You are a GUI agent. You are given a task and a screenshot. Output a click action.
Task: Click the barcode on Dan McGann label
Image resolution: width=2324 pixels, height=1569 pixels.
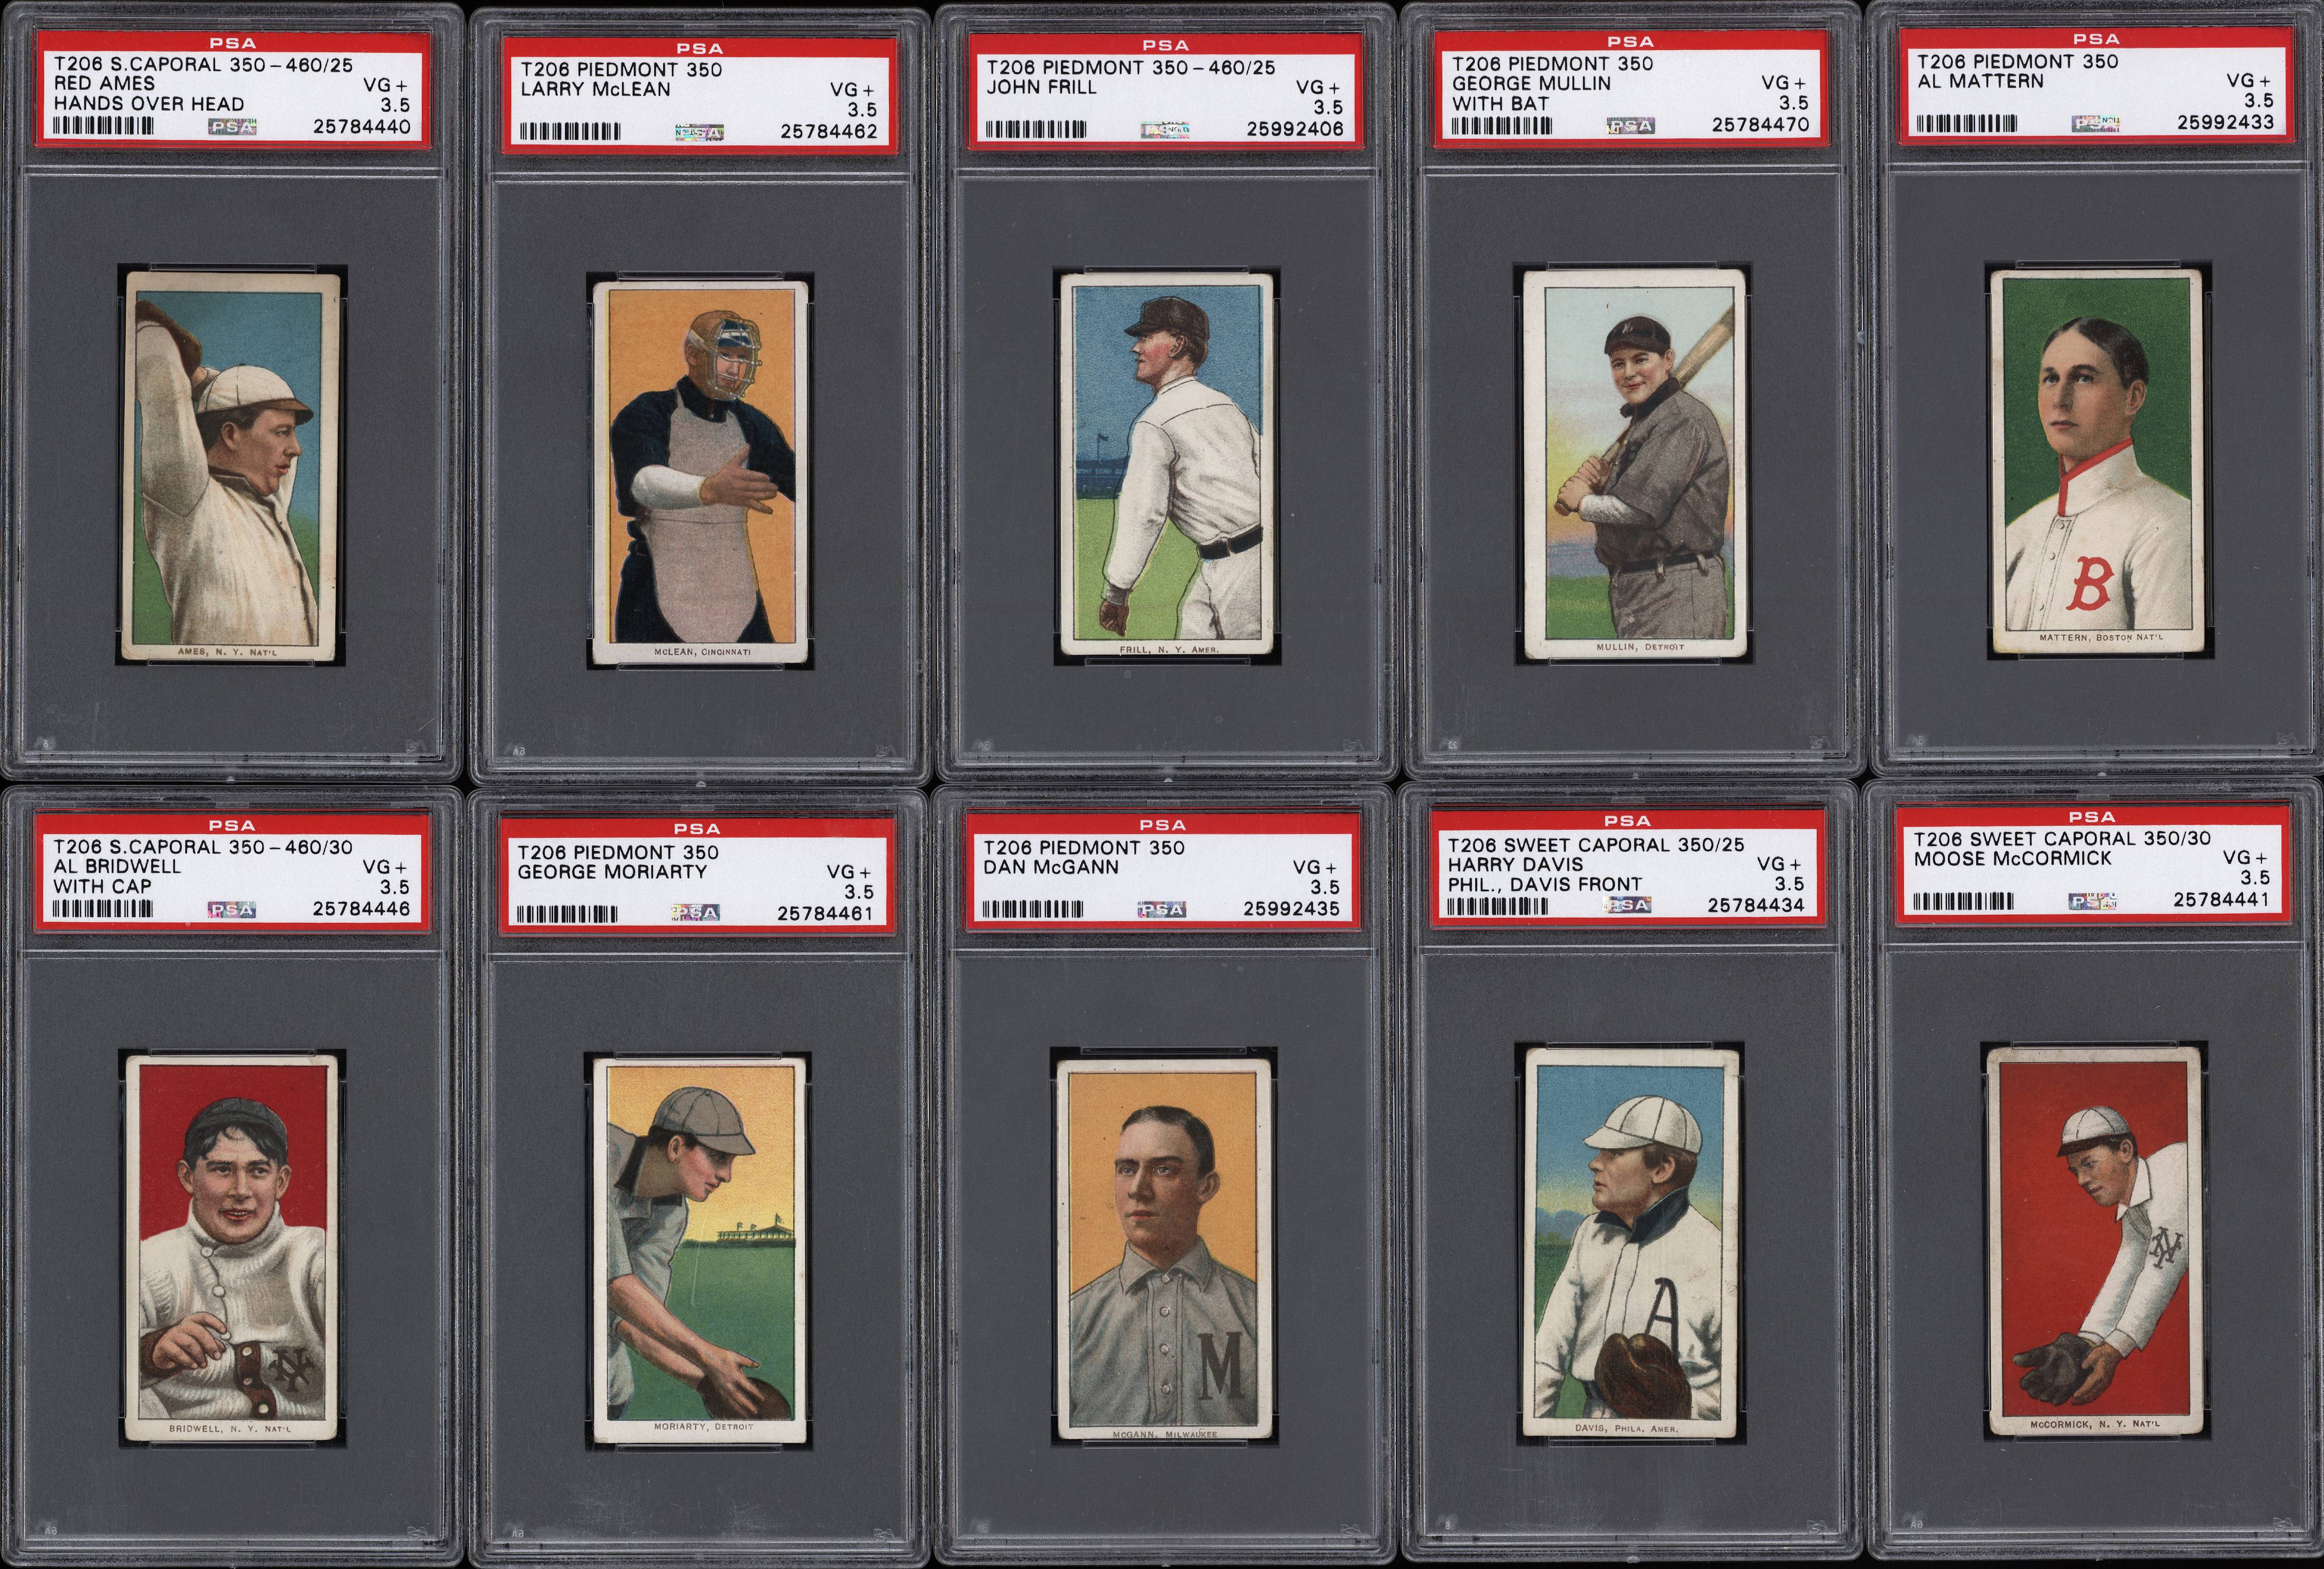[1032, 909]
